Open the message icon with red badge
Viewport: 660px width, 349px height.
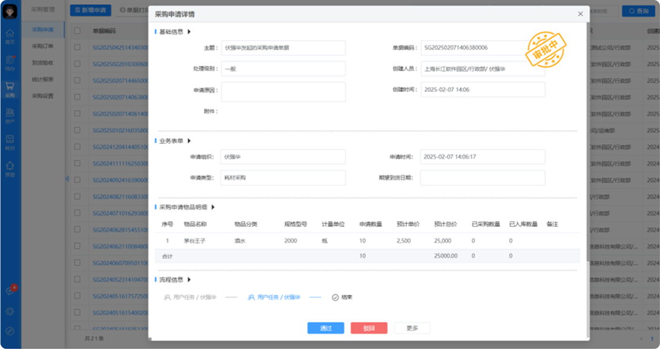point(10,291)
